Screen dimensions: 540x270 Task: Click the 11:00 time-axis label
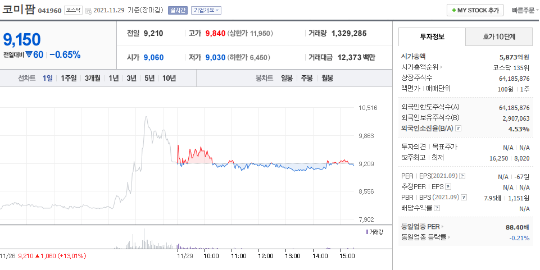pos(239,256)
